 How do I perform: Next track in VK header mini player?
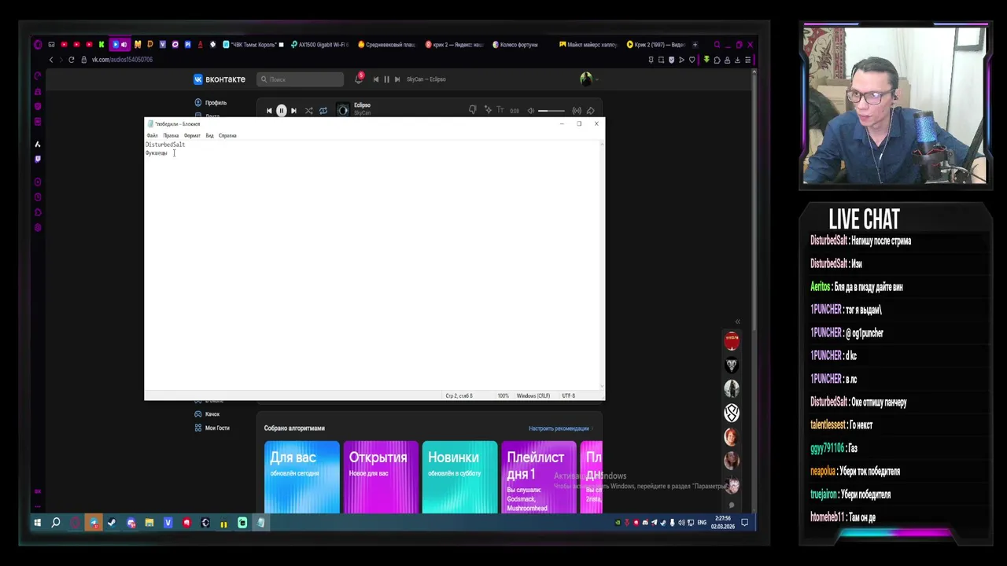[397, 79]
